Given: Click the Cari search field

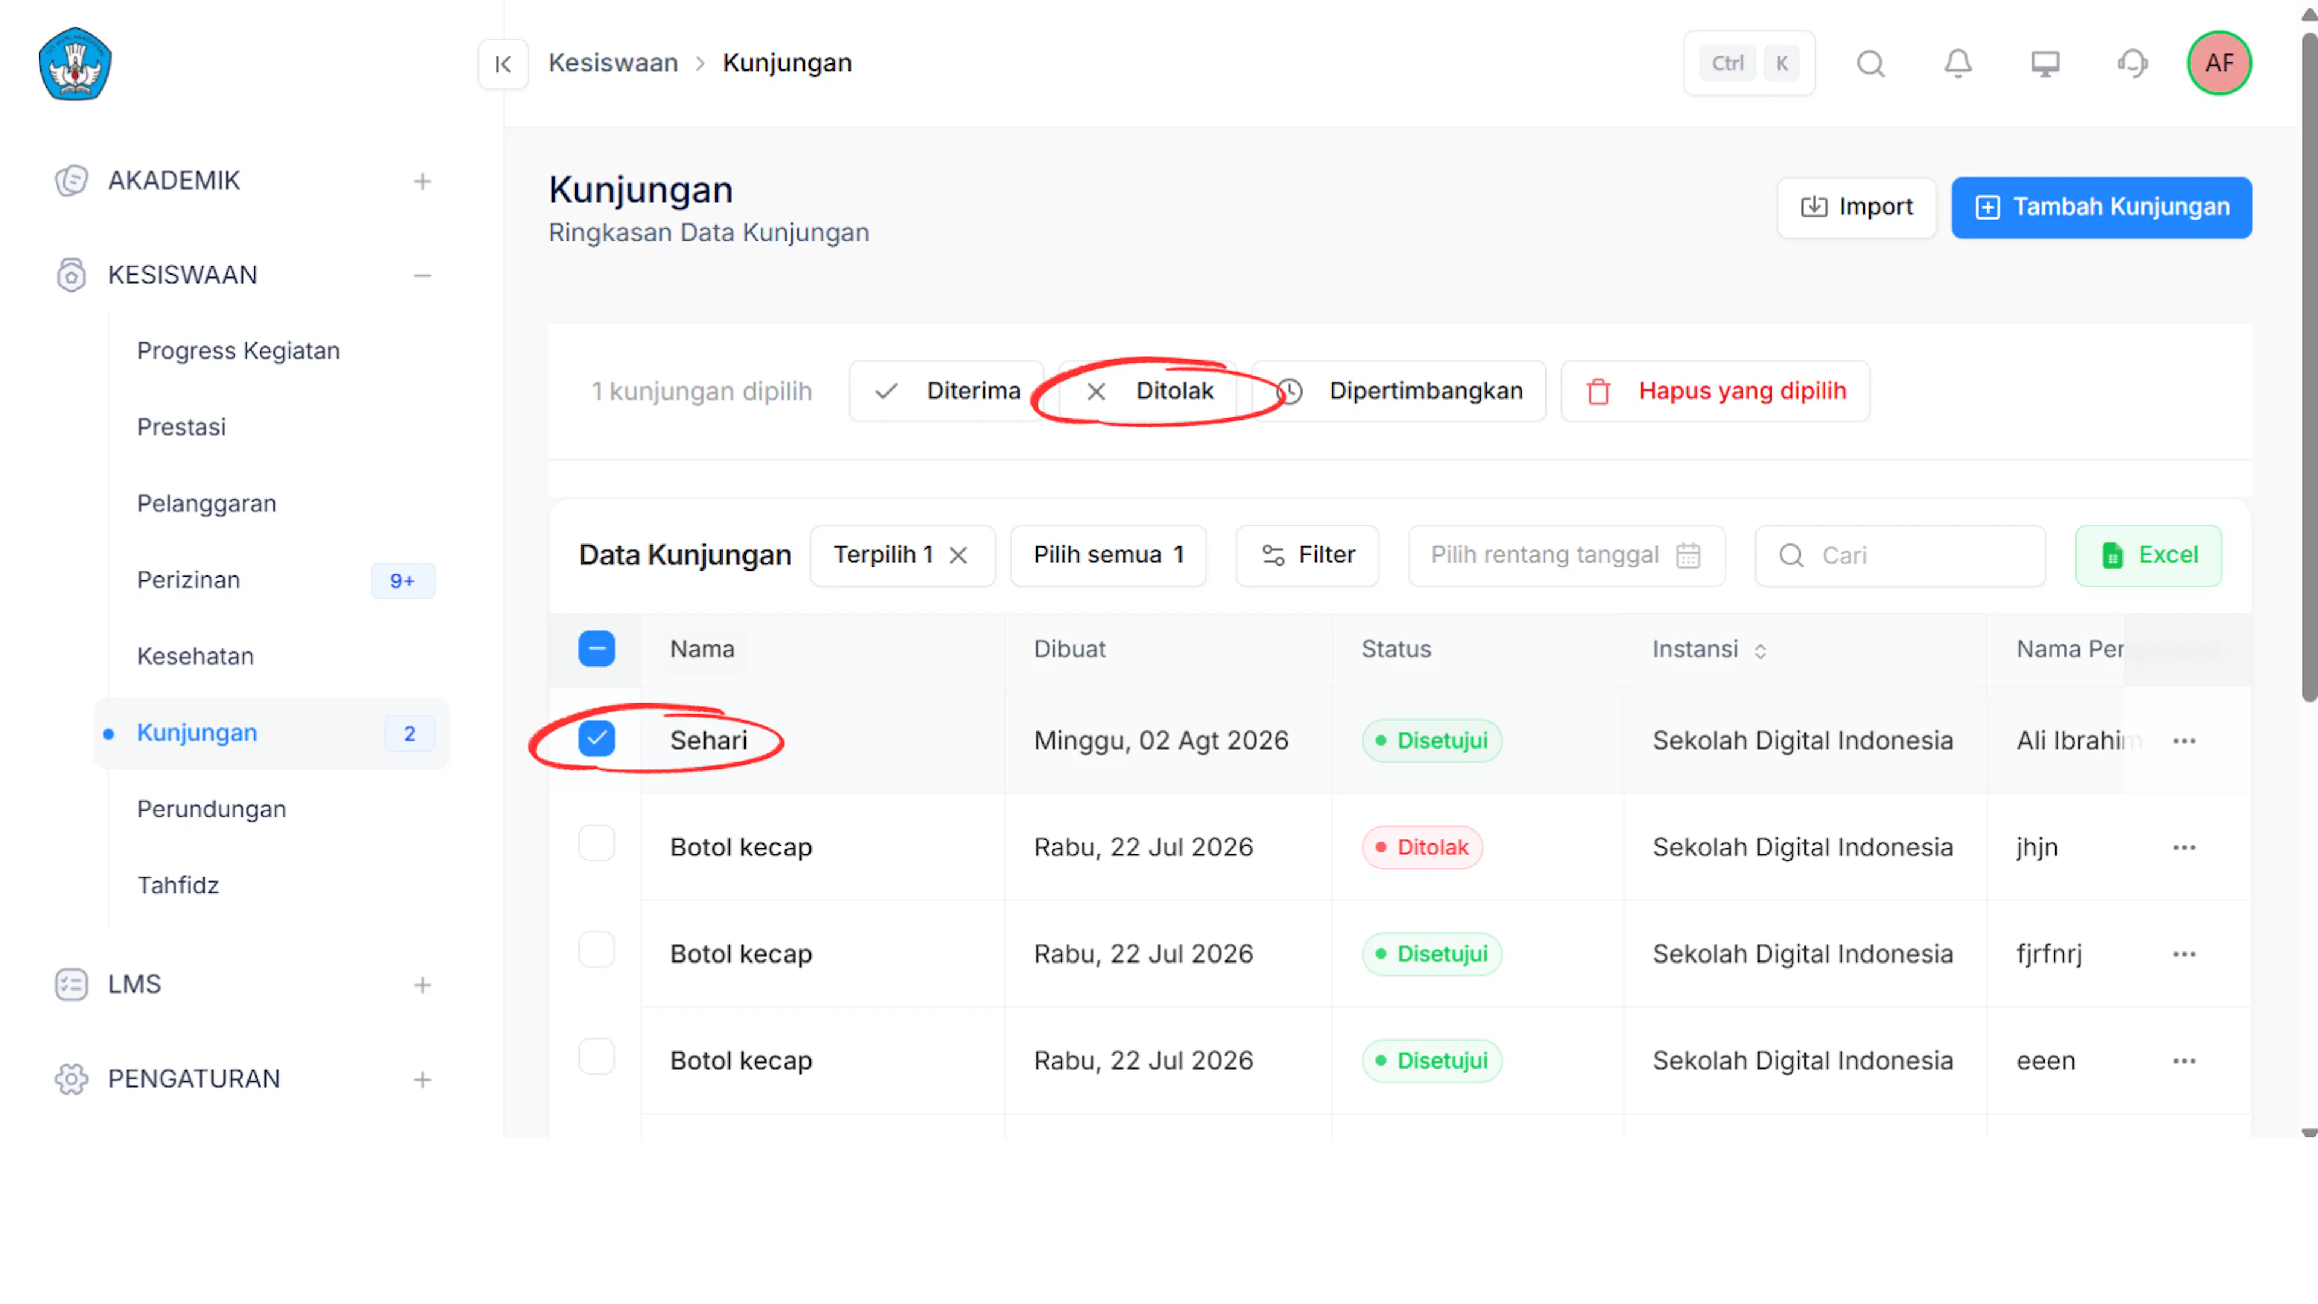Looking at the screenshot, I should pos(1900,555).
